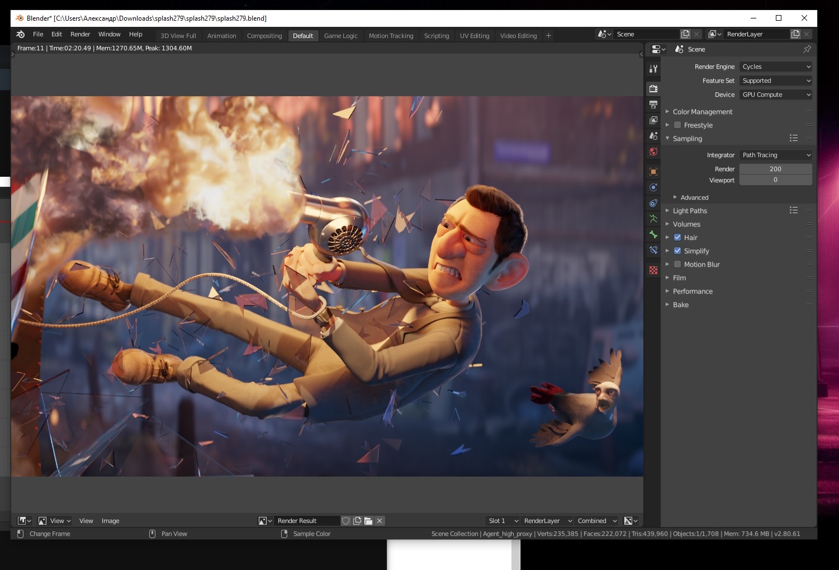Add a new workspace with the plus button
This screenshot has width=839, height=570.
pos(548,36)
